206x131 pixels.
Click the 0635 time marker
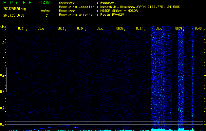pyautogui.click(x=100, y=28)
